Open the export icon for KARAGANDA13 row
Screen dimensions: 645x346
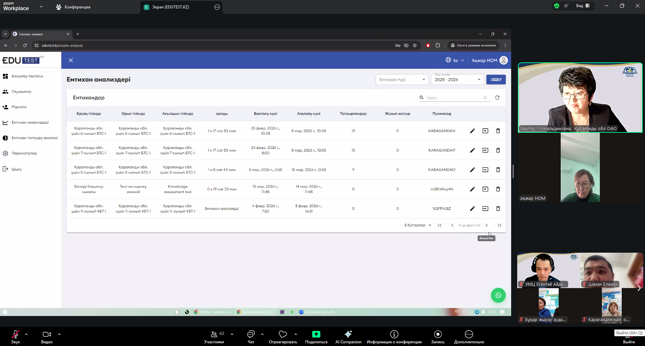point(485,170)
